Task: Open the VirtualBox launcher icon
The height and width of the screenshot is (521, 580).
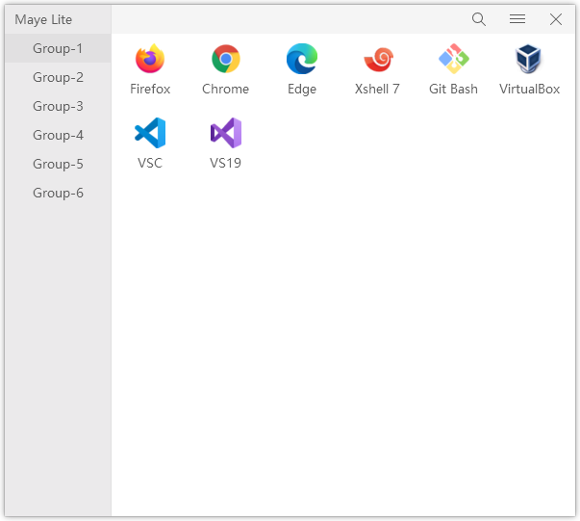Action: (529, 60)
